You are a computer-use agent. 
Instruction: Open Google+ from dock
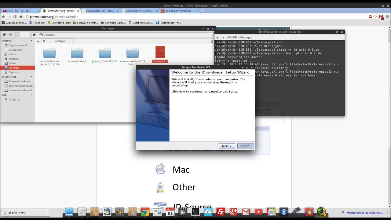pos(233,212)
